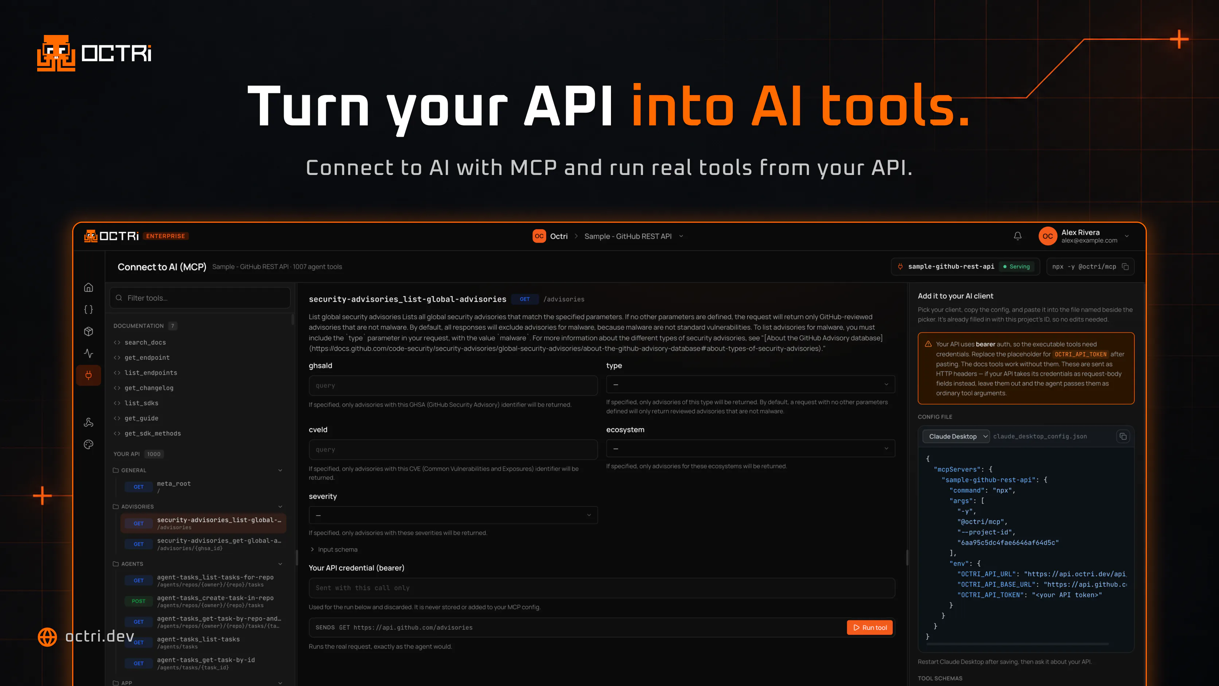This screenshot has width=1219, height=686.
Task: Click the warning triangle in the bearer notice
Action: tap(928, 344)
